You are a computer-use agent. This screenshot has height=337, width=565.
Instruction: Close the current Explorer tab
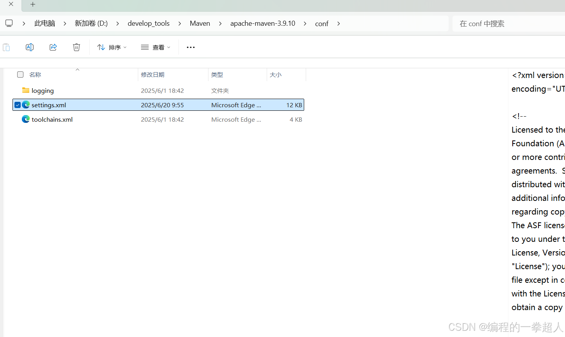pos(11,4)
